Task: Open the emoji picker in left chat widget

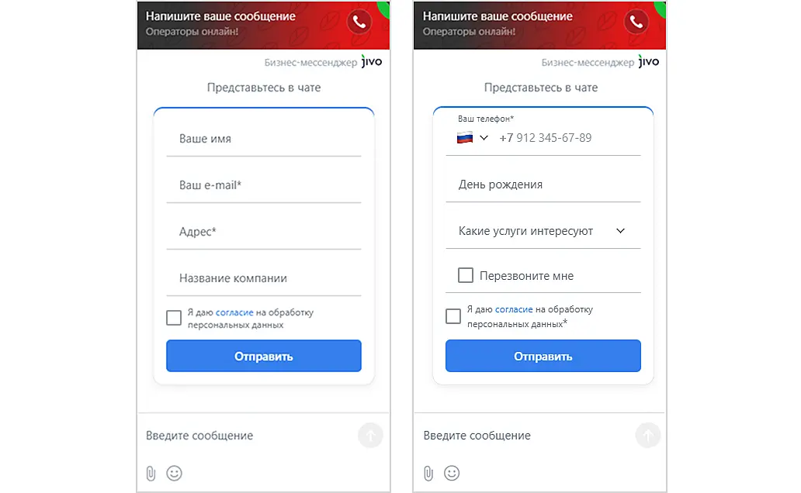Action: click(x=174, y=473)
